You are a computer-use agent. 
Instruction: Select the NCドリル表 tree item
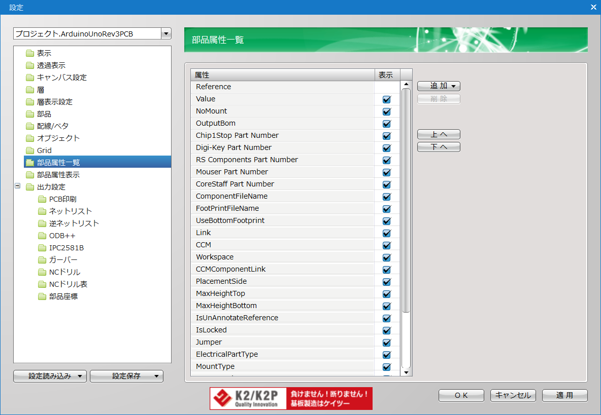coord(68,284)
